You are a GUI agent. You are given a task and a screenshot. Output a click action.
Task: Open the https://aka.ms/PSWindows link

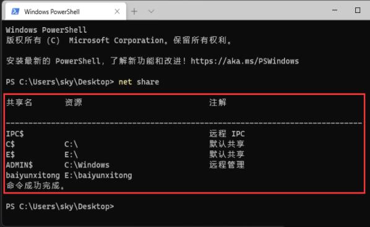[x=244, y=61]
